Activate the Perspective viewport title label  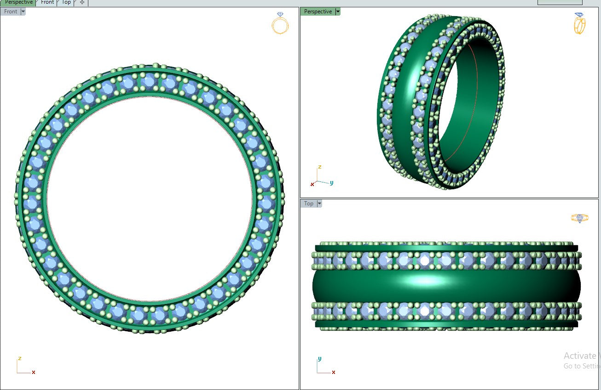pos(318,11)
